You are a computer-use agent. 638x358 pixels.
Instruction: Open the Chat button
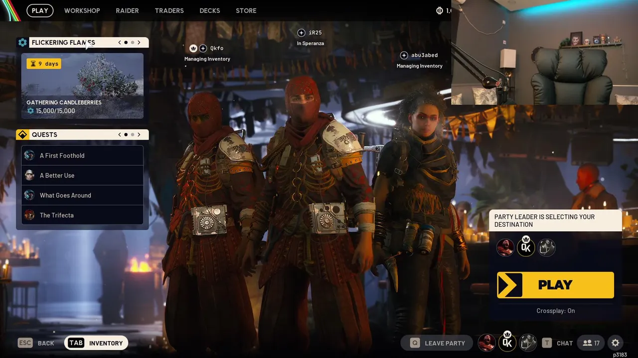(558, 343)
